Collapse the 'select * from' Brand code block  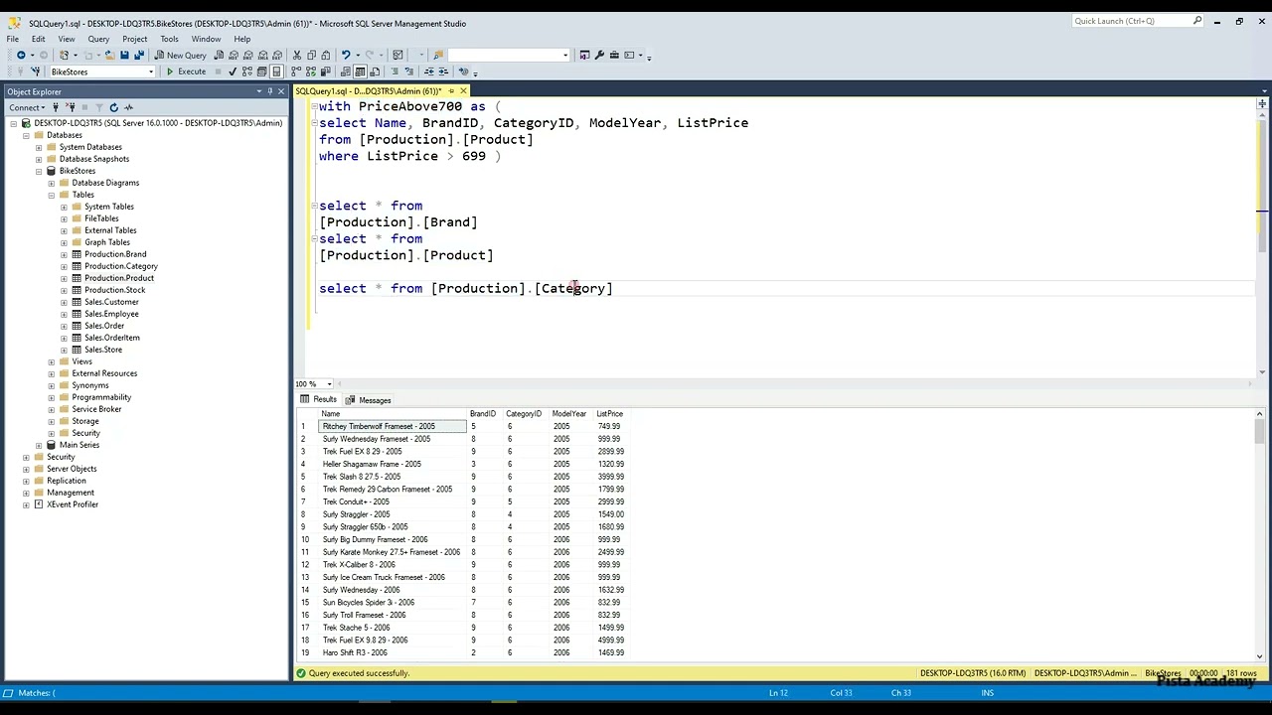[x=314, y=206]
